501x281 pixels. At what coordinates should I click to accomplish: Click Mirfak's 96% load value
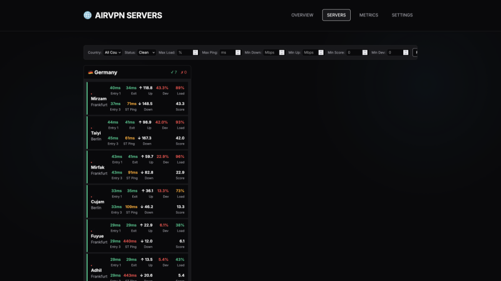click(x=180, y=156)
